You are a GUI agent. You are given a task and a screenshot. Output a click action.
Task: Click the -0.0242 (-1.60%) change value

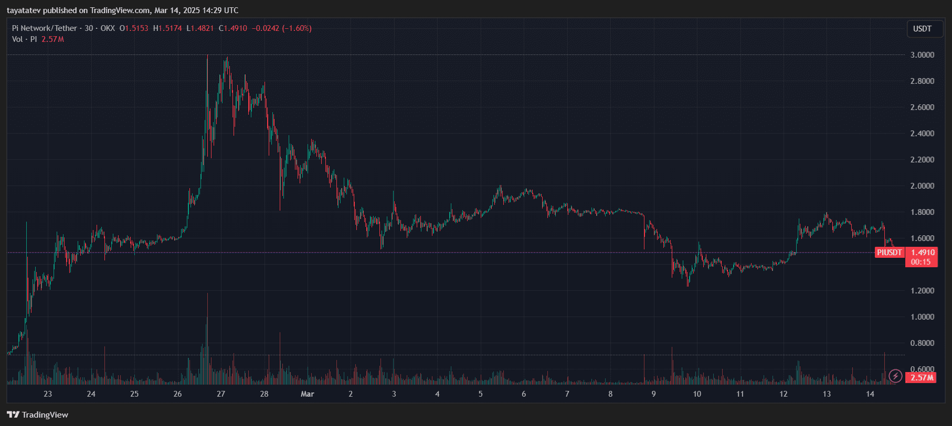(x=282, y=28)
